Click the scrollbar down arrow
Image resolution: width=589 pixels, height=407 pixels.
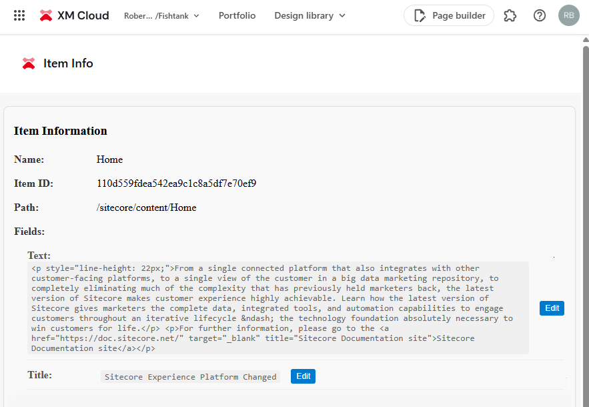pyautogui.click(x=586, y=402)
